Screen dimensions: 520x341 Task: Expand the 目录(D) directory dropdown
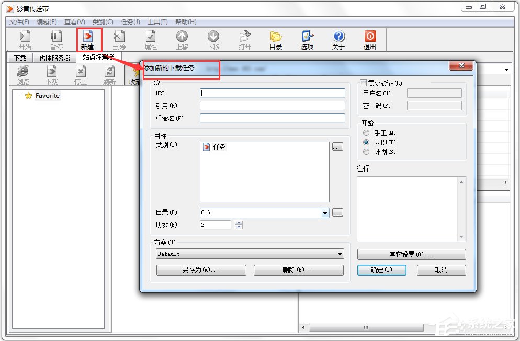(325, 213)
